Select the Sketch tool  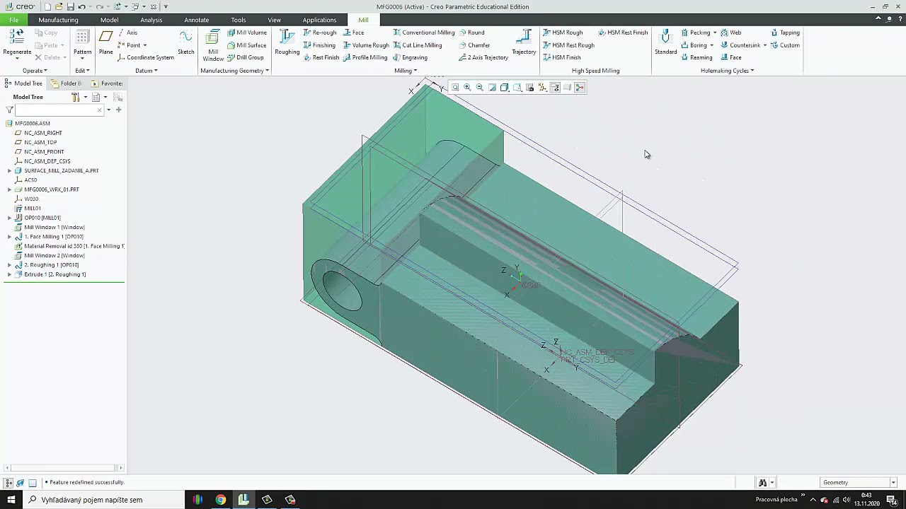click(185, 42)
